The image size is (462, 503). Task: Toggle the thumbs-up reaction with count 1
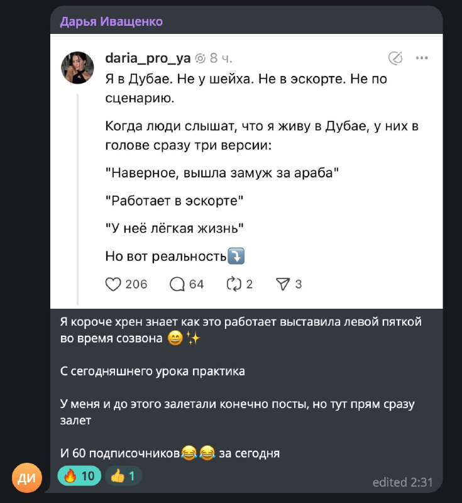(123, 476)
